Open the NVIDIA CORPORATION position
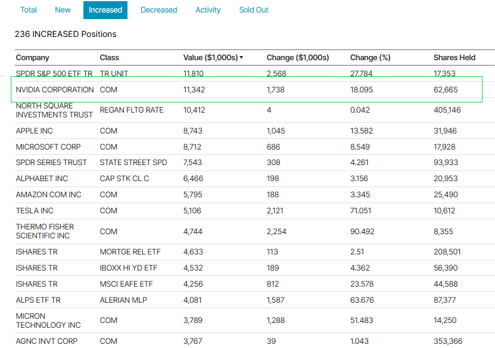Viewport: 495px width, 348px height. click(x=55, y=89)
